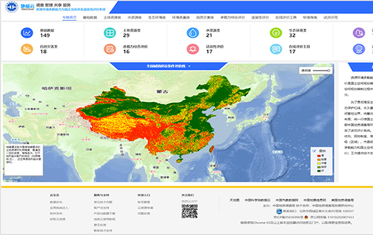
Task: Visit the 天地图 partner link
Action: tap(235, 200)
